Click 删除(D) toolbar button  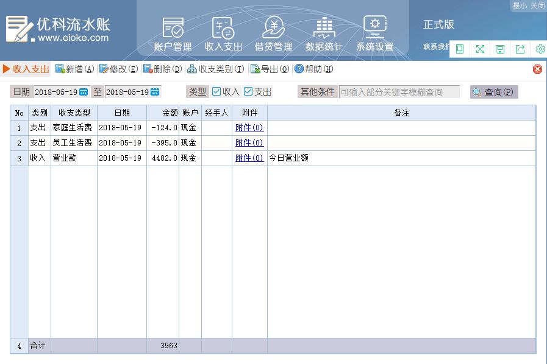[x=163, y=69]
